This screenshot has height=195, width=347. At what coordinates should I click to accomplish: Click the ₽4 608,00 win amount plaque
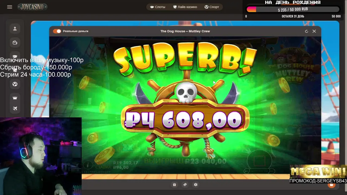185,119
